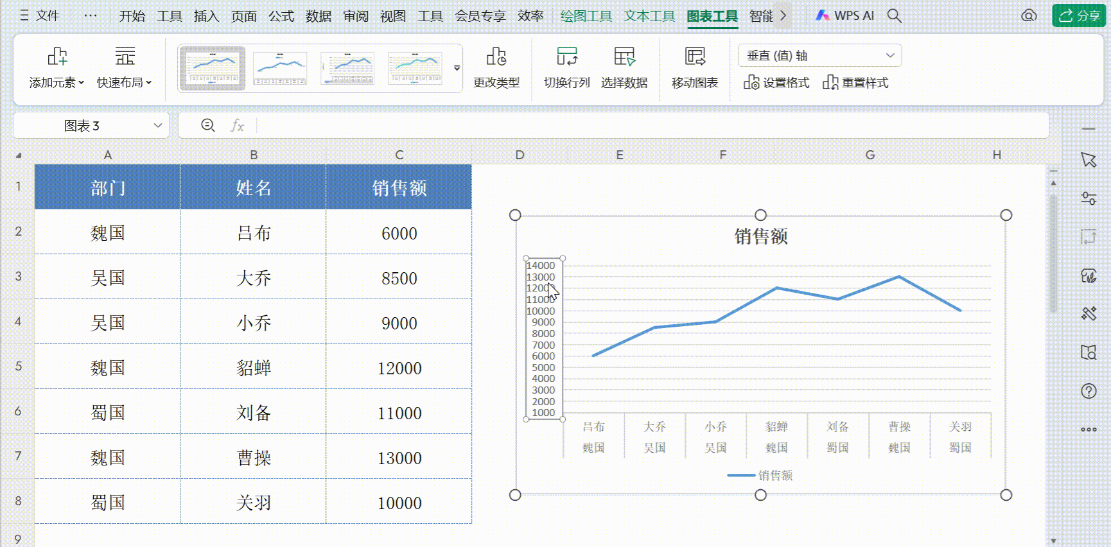The height and width of the screenshot is (547, 1111).
Task: Select the first chart style thumbnail
Action: tap(212, 68)
